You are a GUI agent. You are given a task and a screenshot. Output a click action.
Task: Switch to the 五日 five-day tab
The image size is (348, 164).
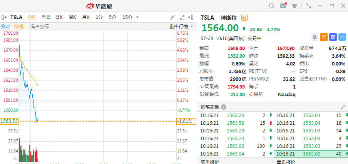click(46, 17)
